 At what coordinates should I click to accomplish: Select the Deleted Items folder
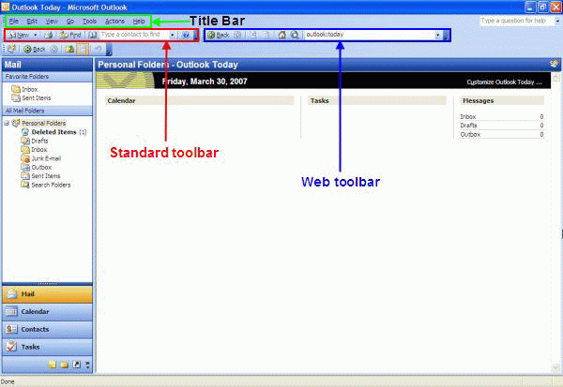tap(53, 132)
